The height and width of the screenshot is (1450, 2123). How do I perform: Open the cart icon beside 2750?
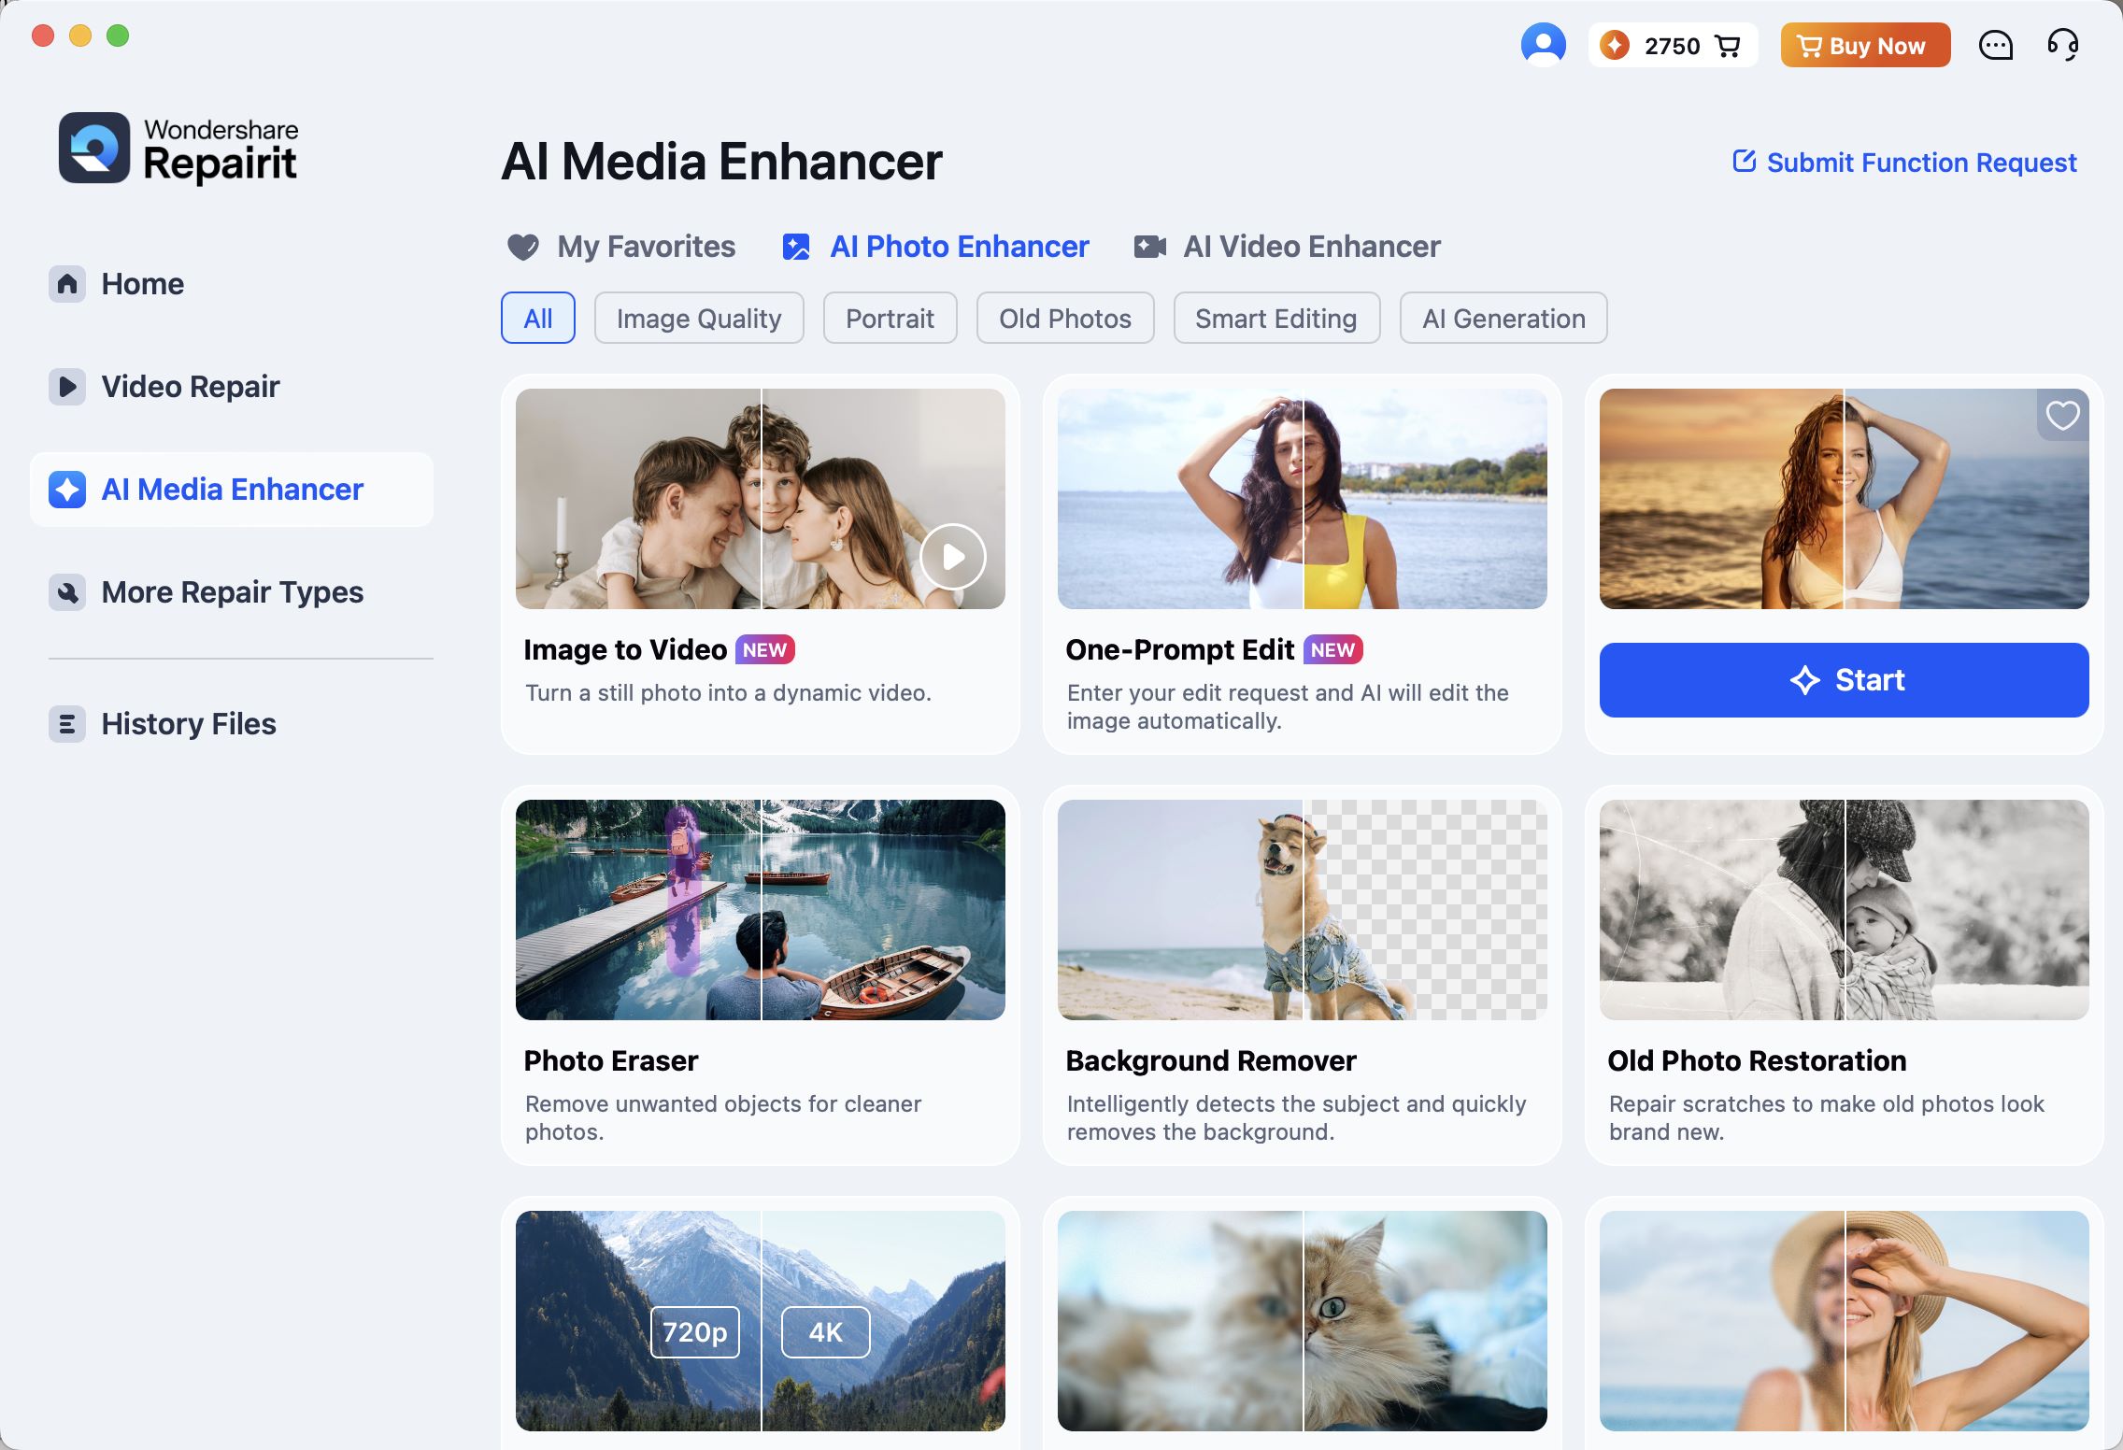(1729, 46)
